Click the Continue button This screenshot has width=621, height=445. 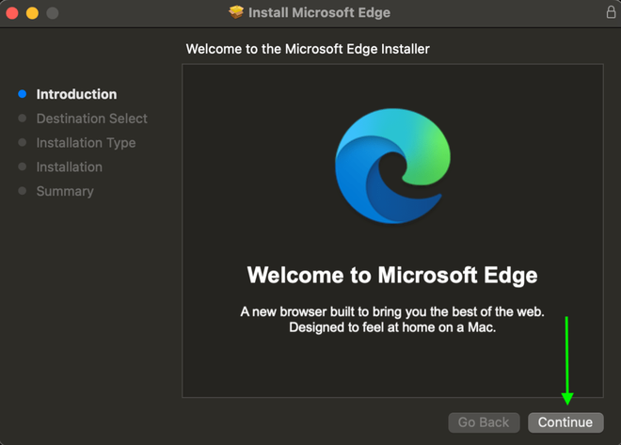(x=565, y=422)
